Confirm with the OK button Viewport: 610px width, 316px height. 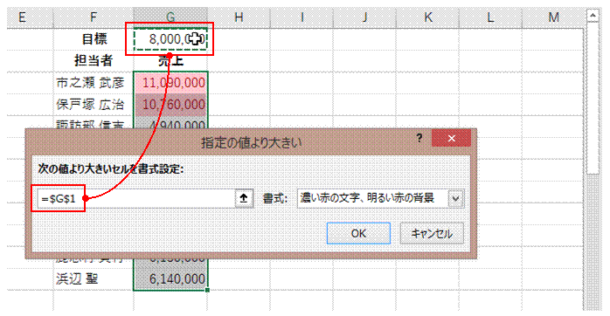(358, 233)
